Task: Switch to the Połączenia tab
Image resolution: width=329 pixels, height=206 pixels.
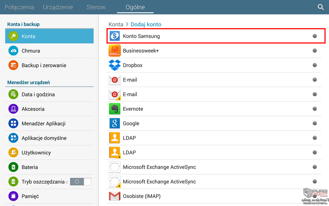Action: coord(19,7)
